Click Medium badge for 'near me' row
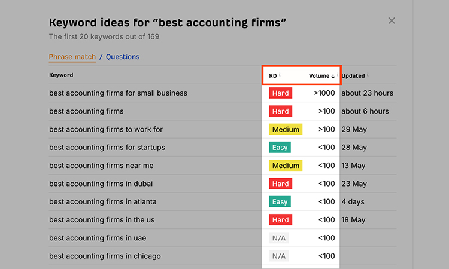Image resolution: width=449 pixels, height=269 pixels. [286, 166]
